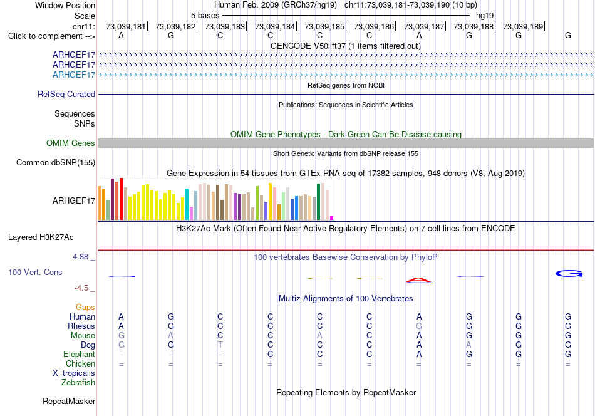Image resolution: width=595 pixels, height=416 pixels.
Task: Click the tallest red bar in GTEx chart
Action: click(121, 199)
